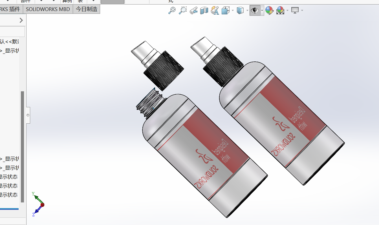Screen dimensions: 379x225
Task: Switch to the SOLIDWORKS MBD tab
Action: [48, 9]
